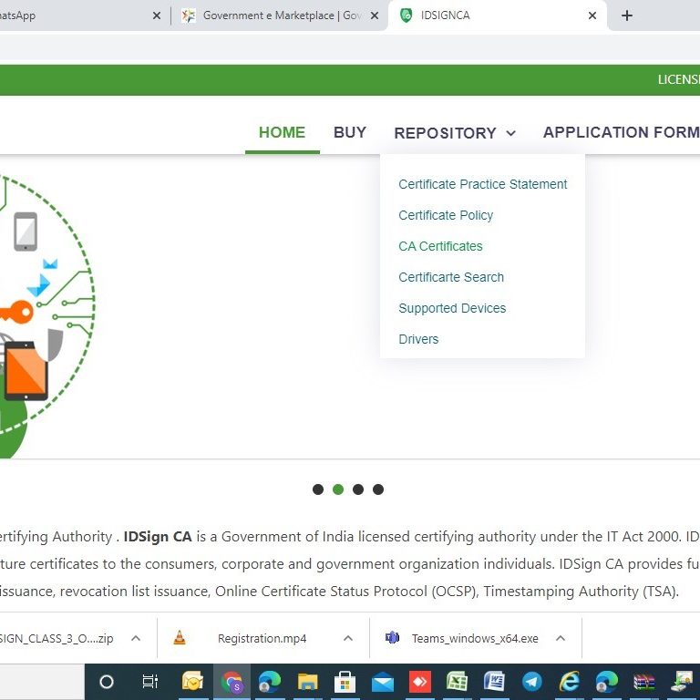Viewport: 700px width, 700px height.
Task: Expand options for Registration.mp4 download
Action: click(347, 639)
